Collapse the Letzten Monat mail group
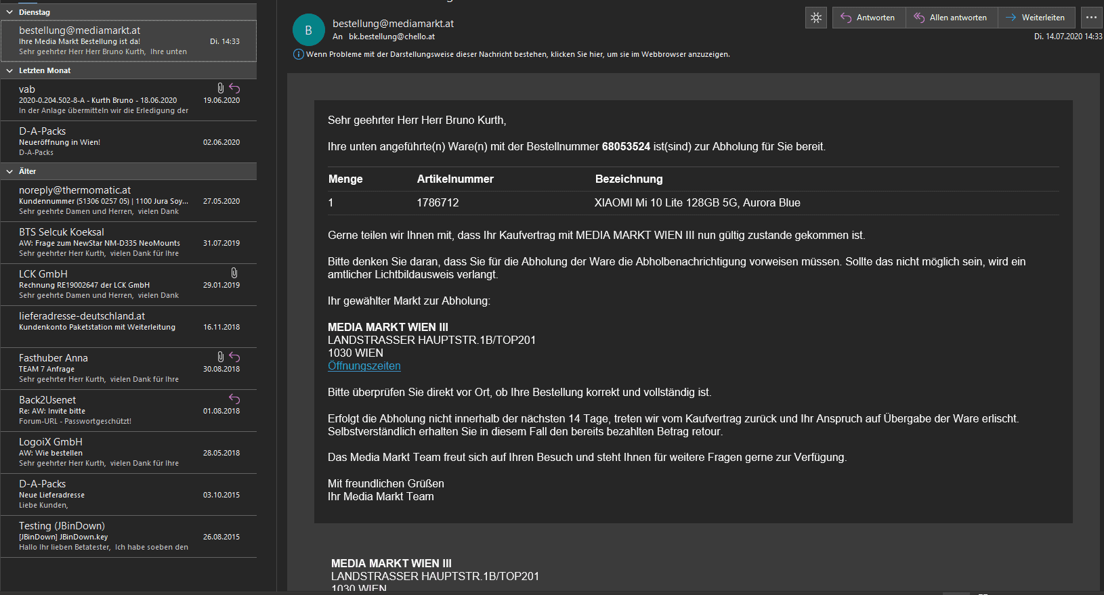Viewport: 1104px width, 595px height. pos(9,70)
